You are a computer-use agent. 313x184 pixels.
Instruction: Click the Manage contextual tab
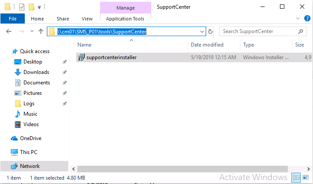pyautogui.click(x=126, y=8)
